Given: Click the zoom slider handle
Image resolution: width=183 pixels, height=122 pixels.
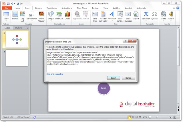Looking at the screenshot, I should click(157, 117).
